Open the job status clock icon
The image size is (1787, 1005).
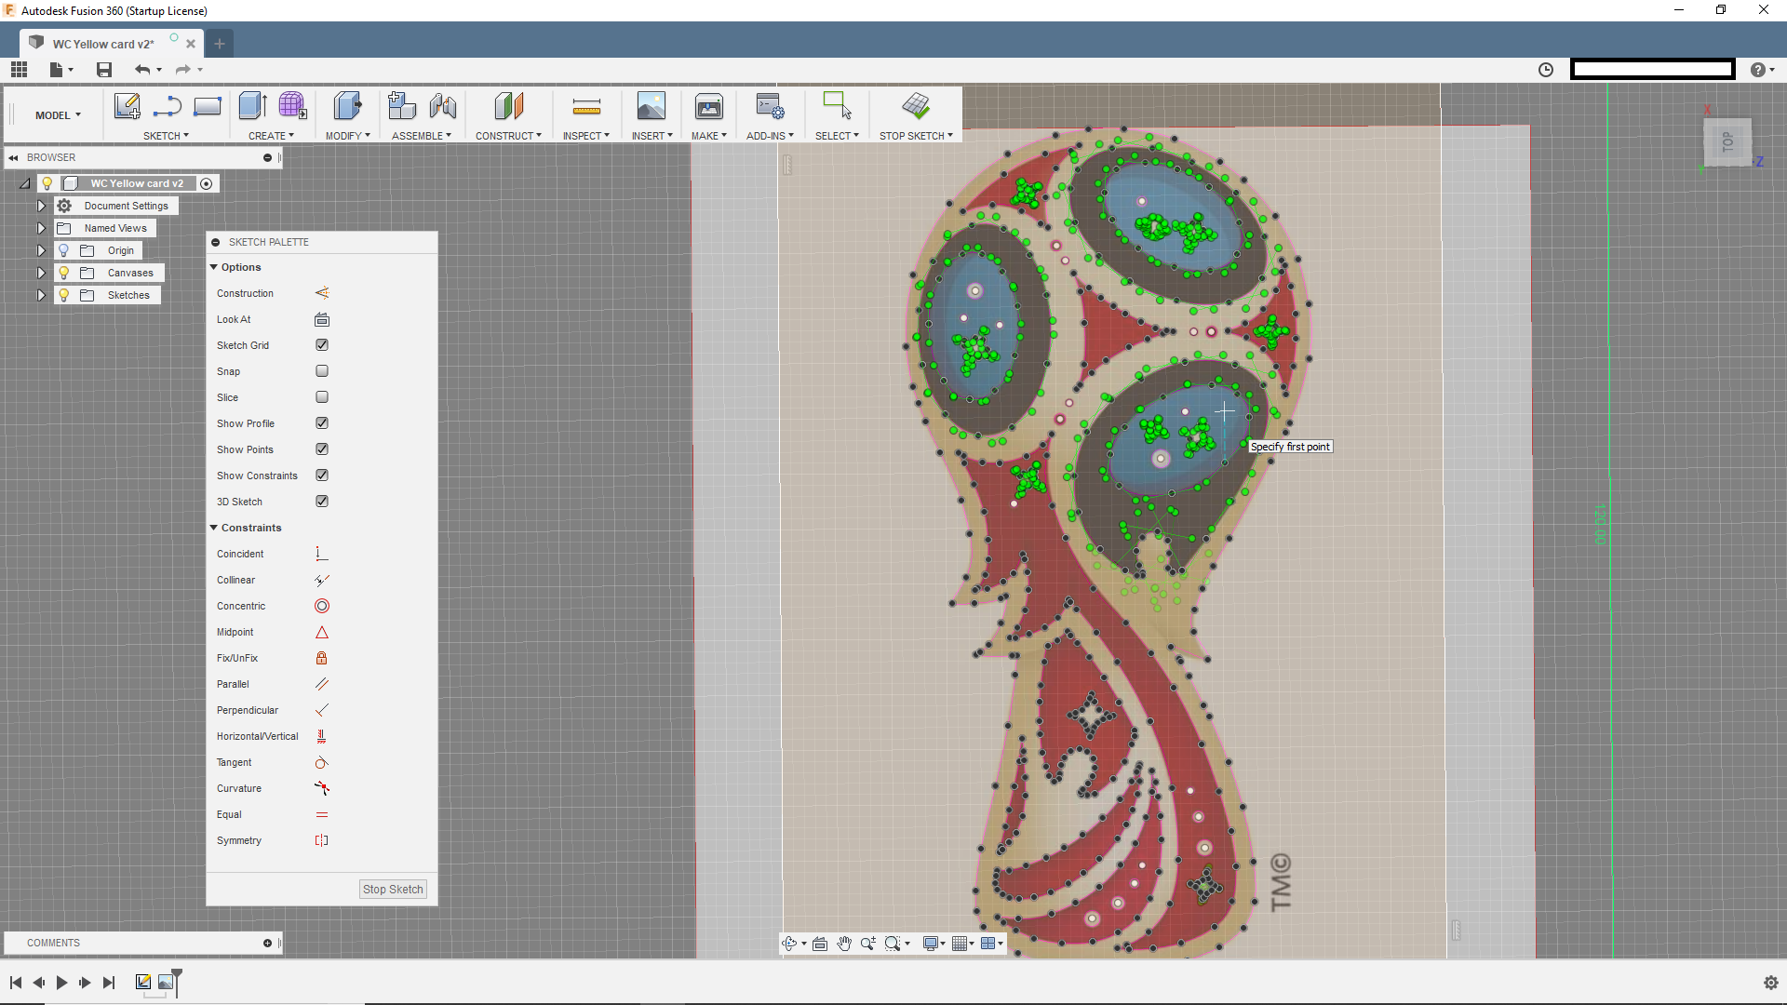coord(1546,70)
